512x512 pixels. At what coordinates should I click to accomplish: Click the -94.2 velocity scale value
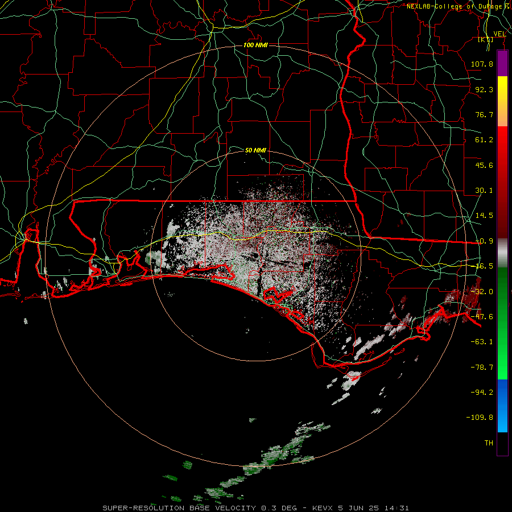pyautogui.click(x=482, y=393)
